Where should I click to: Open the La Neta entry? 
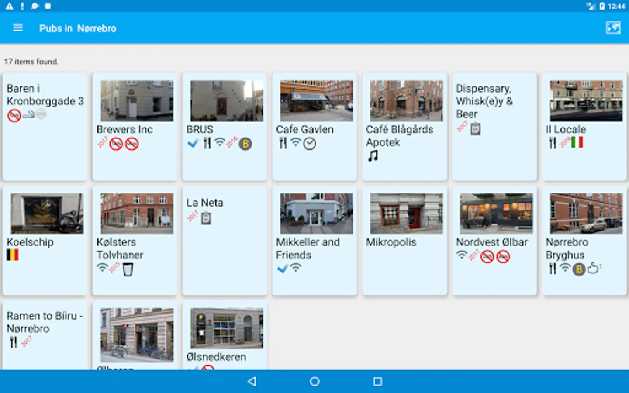point(225,240)
